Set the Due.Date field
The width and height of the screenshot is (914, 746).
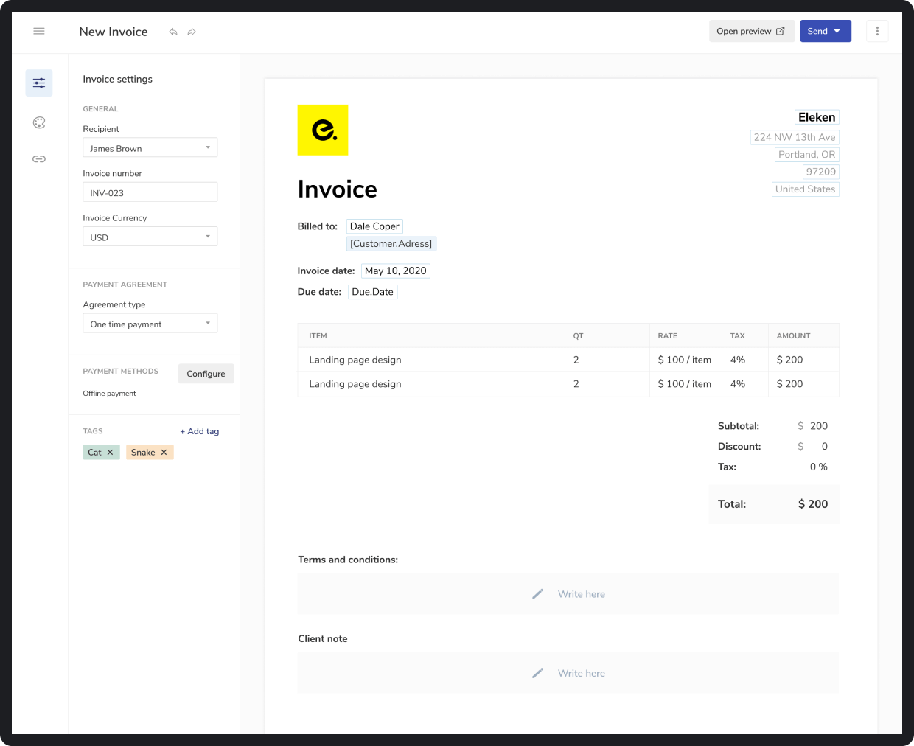[x=373, y=292]
